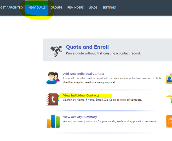Open the Groups tab
The height and width of the screenshot is (141, 172).
[x=56, y=7]
